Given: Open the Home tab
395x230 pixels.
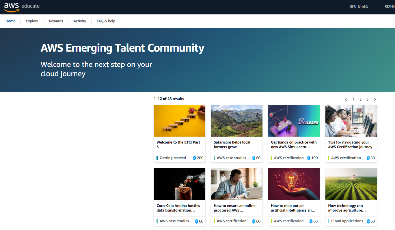Looking at the screenshot, I should point(10,21).
